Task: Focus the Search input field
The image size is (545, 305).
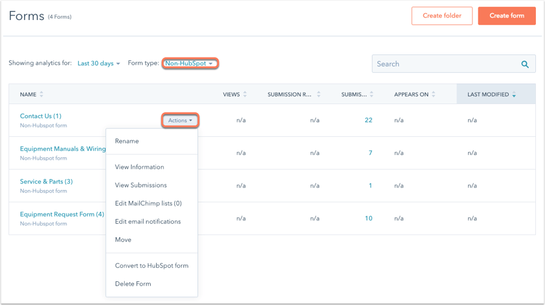Action: click(454, 64)
